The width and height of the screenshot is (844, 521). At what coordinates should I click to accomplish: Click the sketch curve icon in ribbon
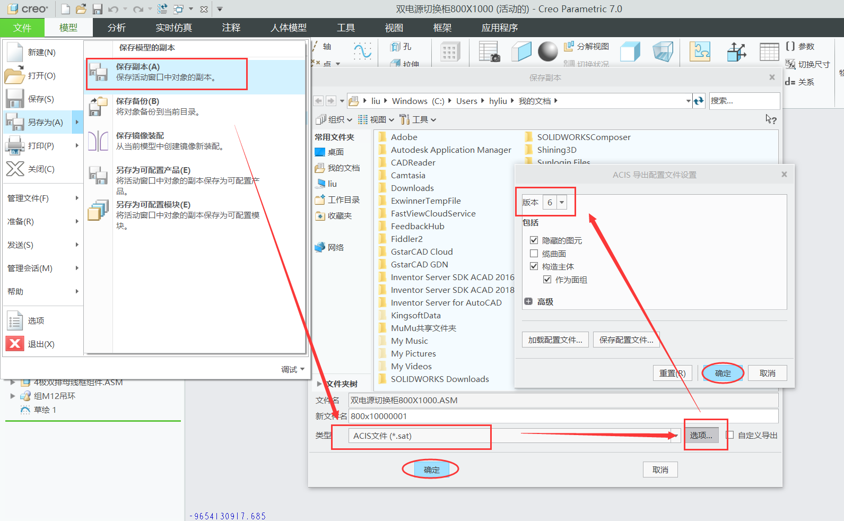(x=363, y=51)
